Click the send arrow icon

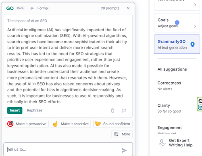click(x=124, y=150)
